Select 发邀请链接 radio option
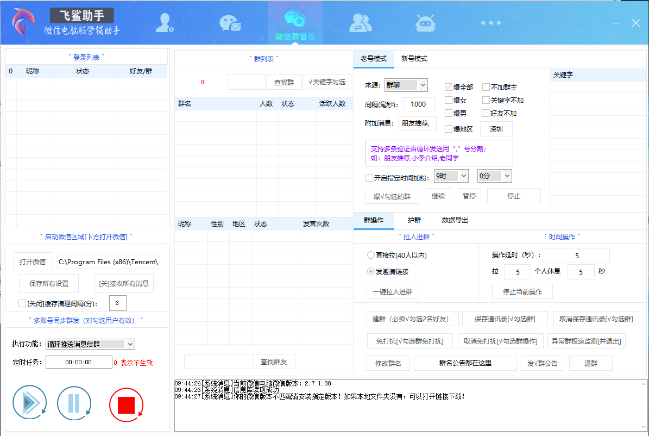 [371, 271]
